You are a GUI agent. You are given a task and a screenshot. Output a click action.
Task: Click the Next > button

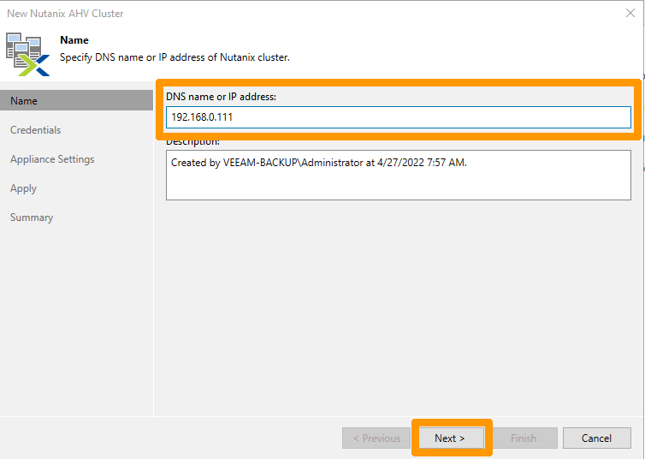click(x=452, y=438)
